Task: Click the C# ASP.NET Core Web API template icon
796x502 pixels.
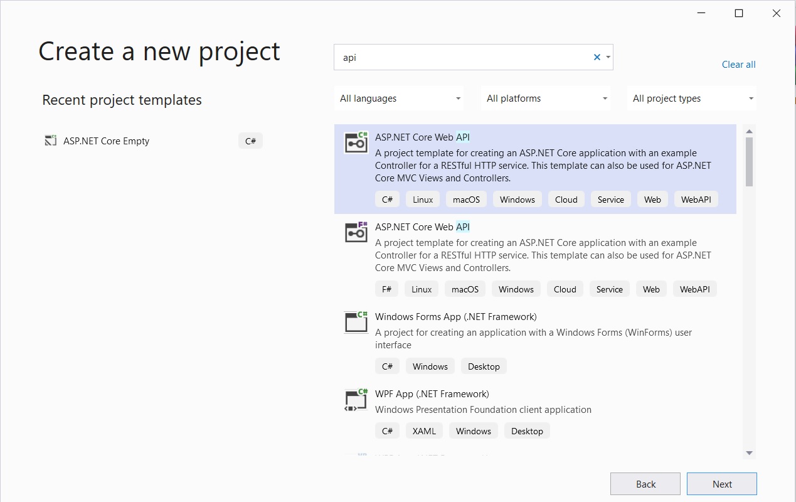Action: click(x=356, y=142)
